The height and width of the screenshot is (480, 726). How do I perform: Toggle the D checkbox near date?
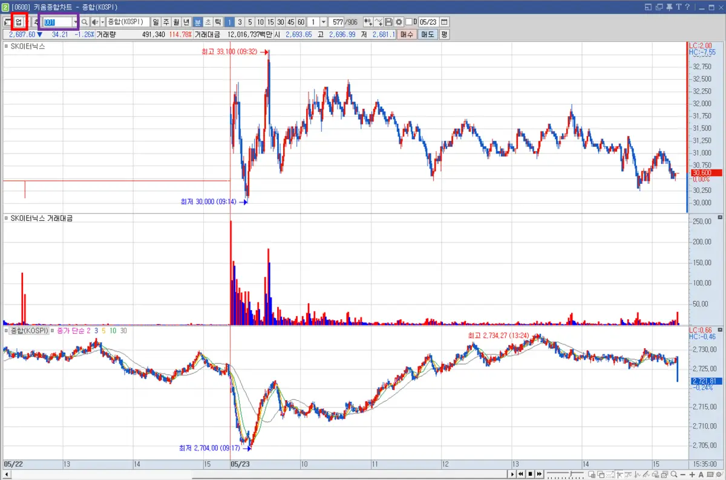tap(409, 22)
